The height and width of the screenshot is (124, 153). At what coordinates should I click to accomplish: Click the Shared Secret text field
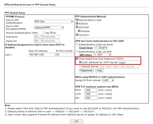pyautogui.click(x=119, y=67)
